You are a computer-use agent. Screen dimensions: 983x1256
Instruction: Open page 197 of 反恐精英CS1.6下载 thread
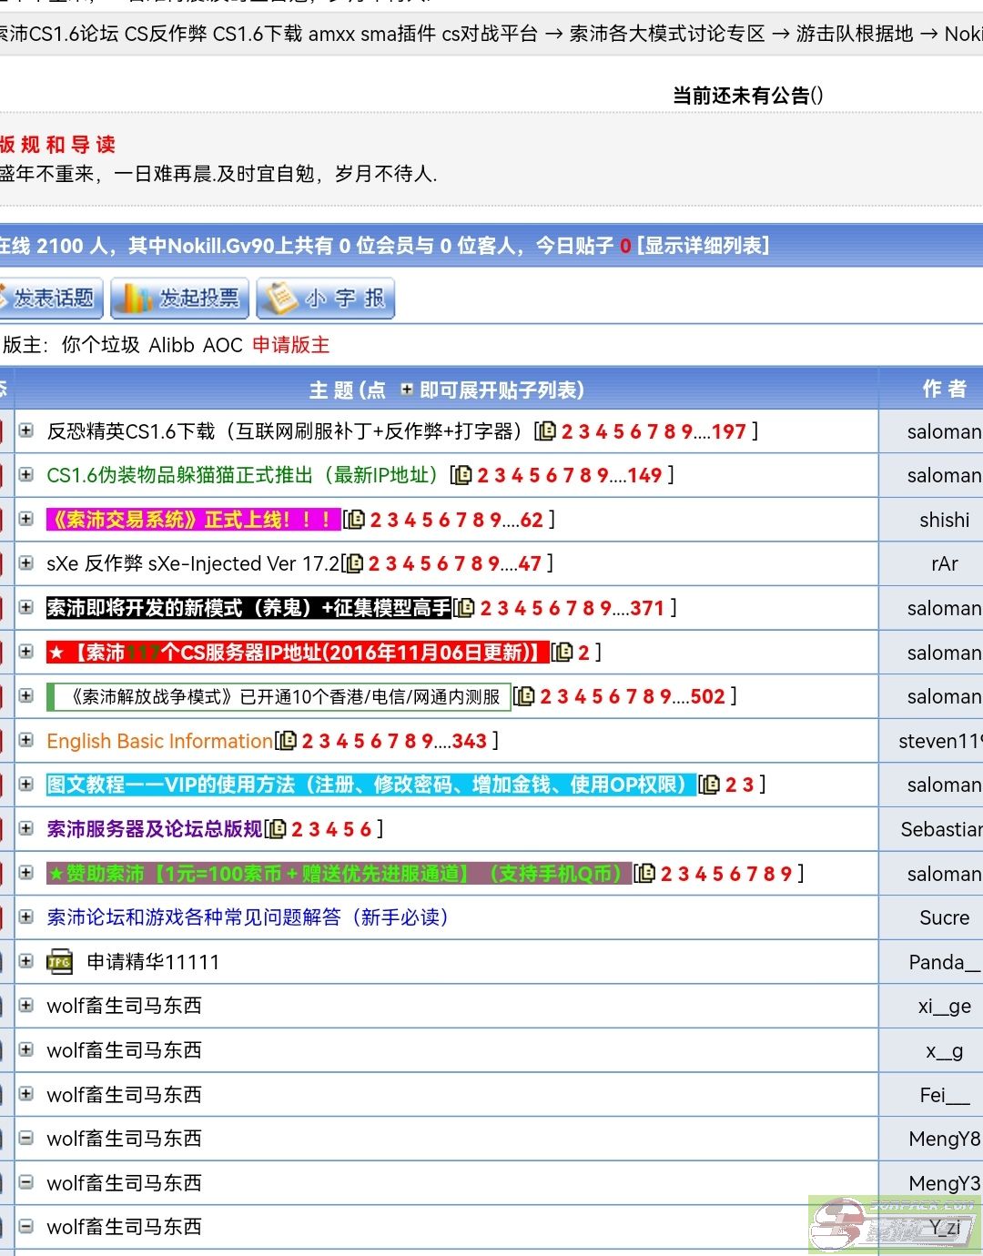click(x=728, y=431)
